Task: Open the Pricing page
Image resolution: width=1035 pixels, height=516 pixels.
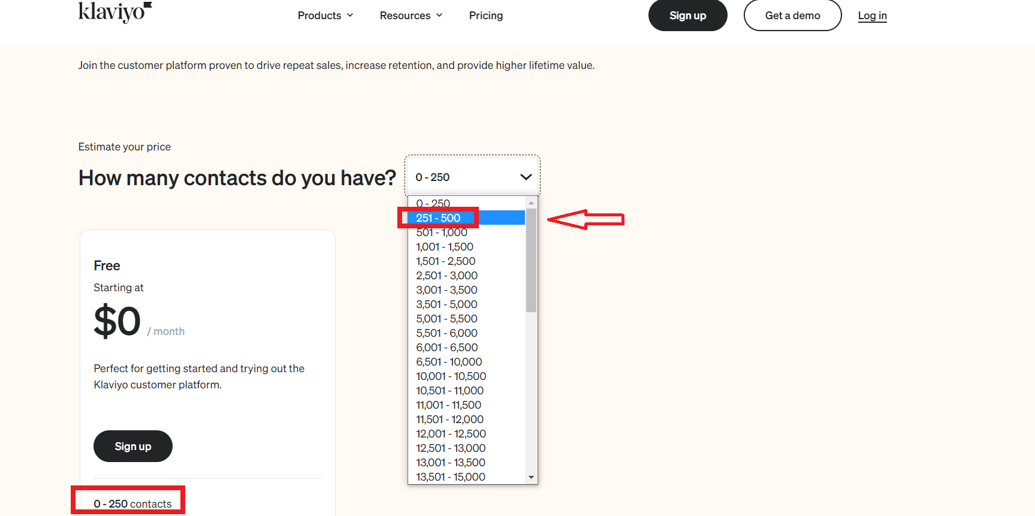Action: (486, 16)
